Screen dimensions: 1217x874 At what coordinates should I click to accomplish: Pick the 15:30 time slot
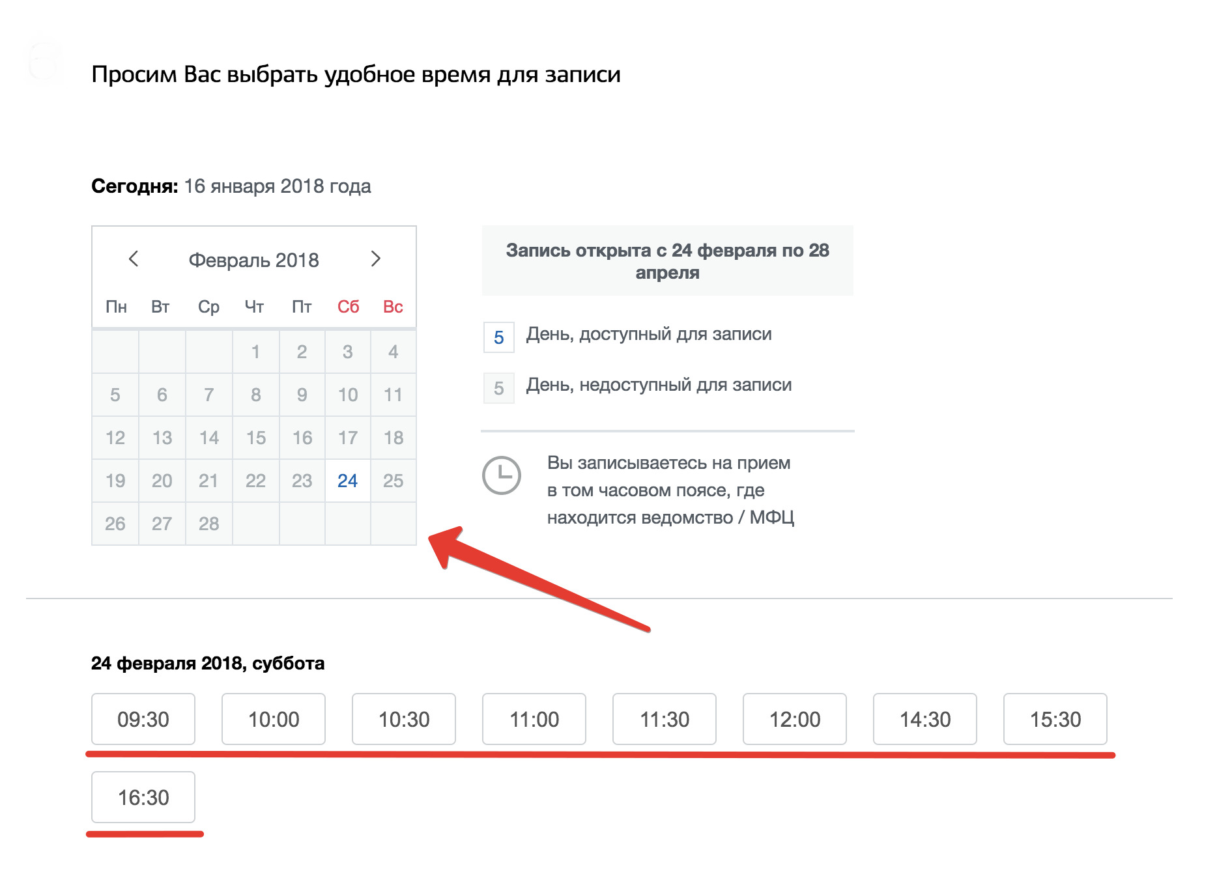(x=1055, y=719)
